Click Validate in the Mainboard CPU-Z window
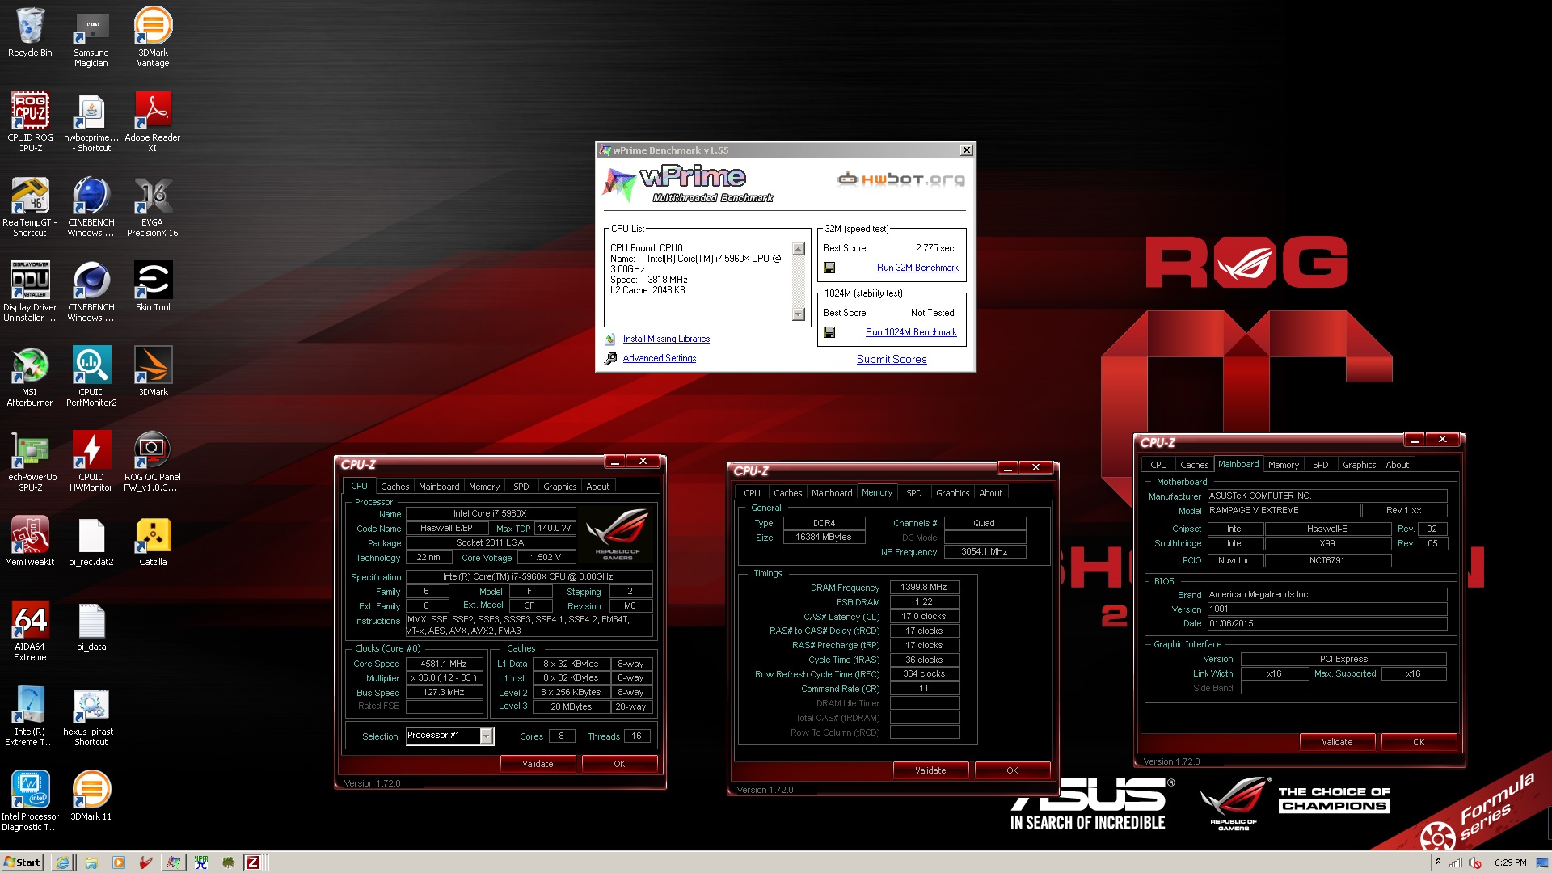 pos(1337,742)
